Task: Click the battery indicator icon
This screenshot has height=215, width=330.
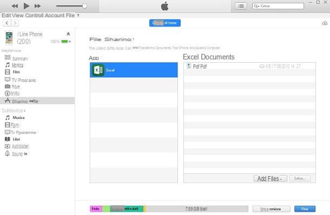Action: tap(65, 42)
